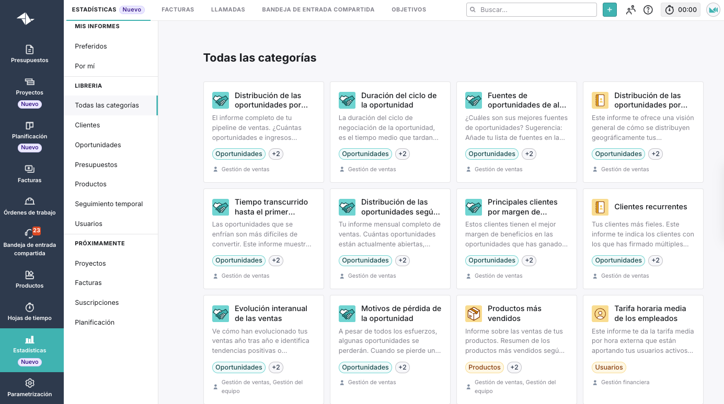Click Proyectos under Próximamente
Screen dimensions: 724x404
111,264
